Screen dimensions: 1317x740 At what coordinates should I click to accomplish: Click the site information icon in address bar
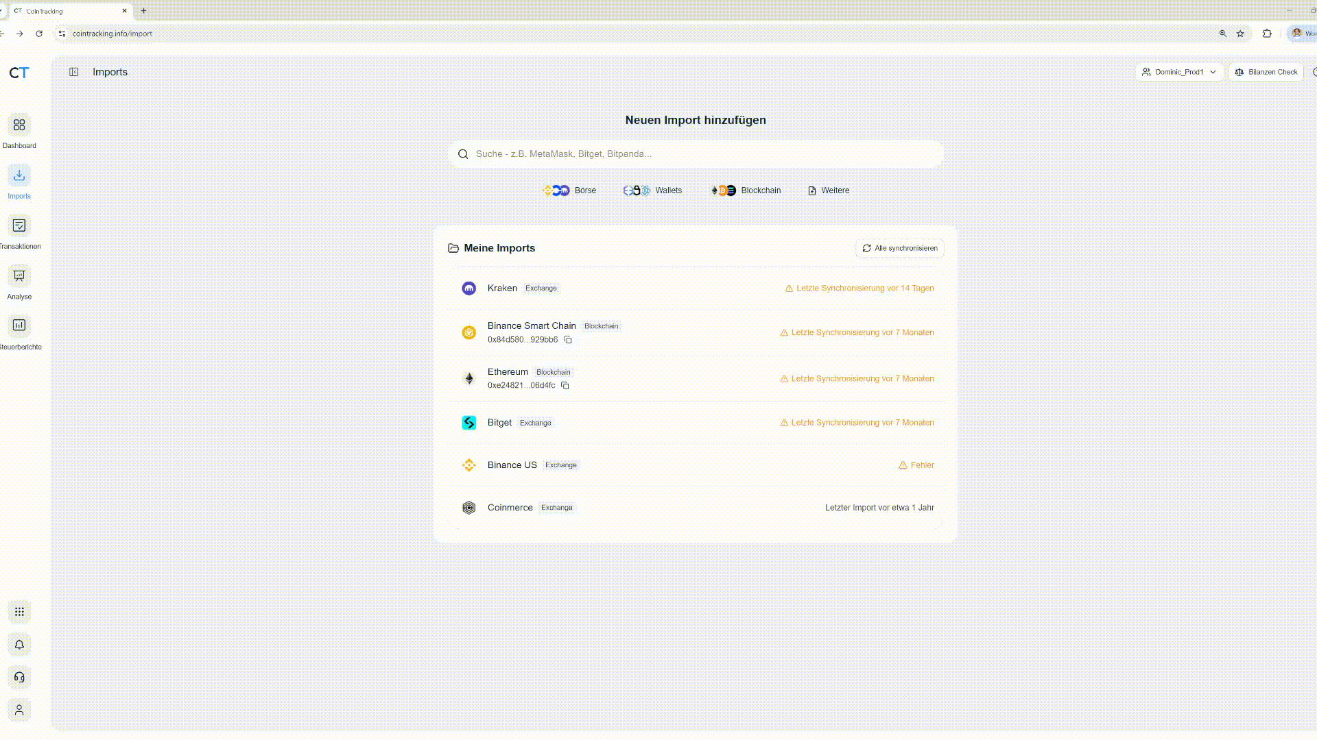62,34
